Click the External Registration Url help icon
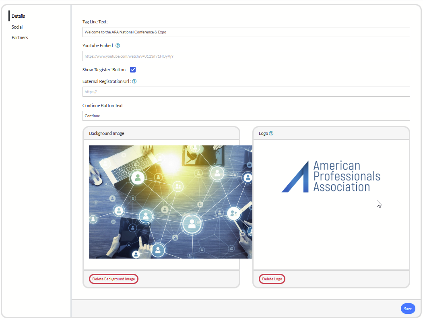The image size is (423, 319). click(x=134, y=81)
